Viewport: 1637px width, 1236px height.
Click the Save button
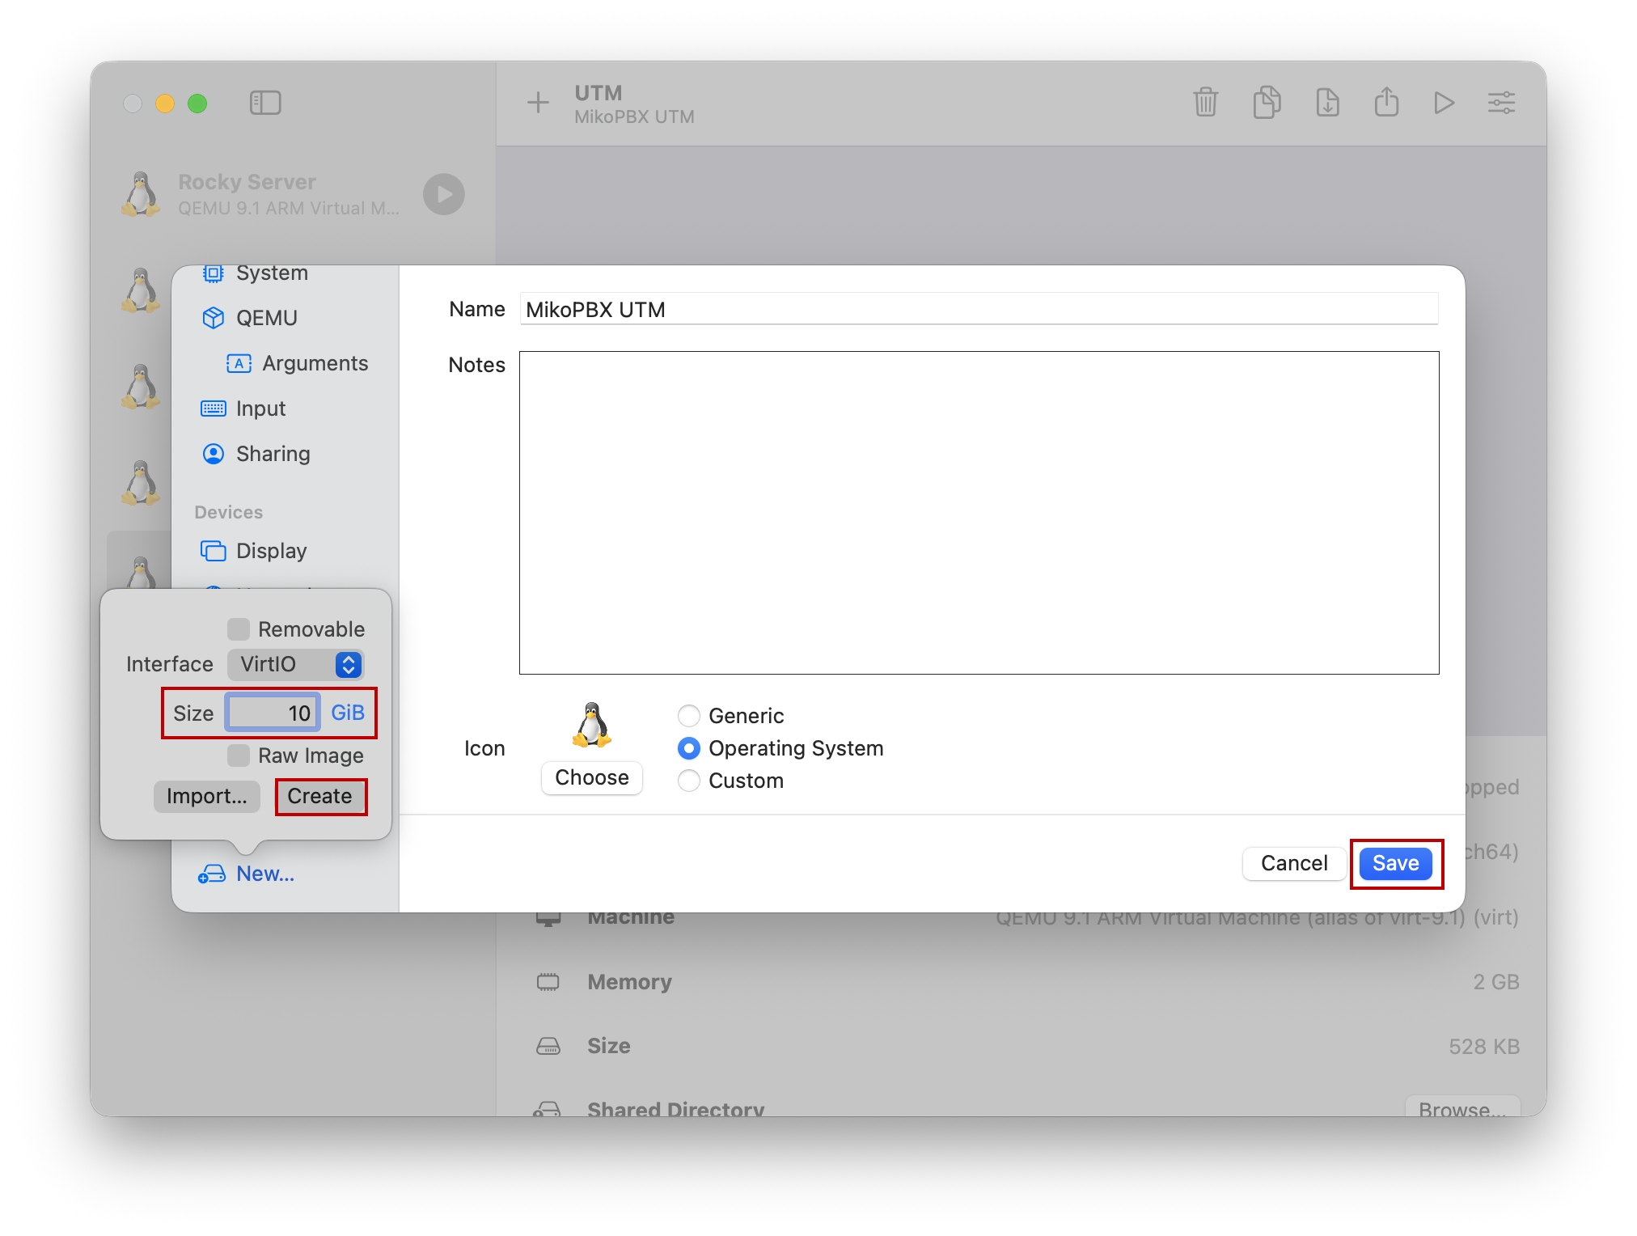point(1395,863)
